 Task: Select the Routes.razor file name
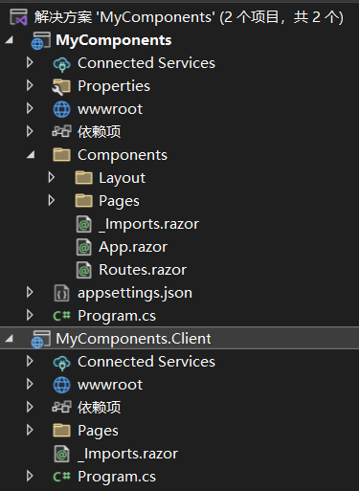[x=143, y=270]
